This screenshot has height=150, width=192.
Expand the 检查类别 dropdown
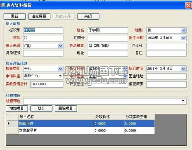pos(60,69)
